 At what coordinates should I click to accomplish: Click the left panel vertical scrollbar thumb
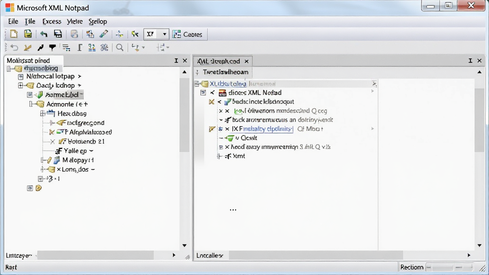coord(185,115)
